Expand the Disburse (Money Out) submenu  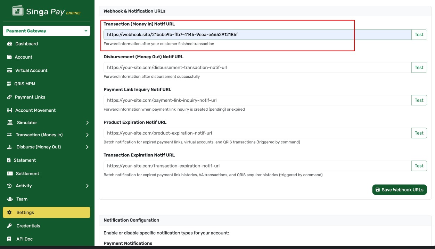[x=87, y=147]
